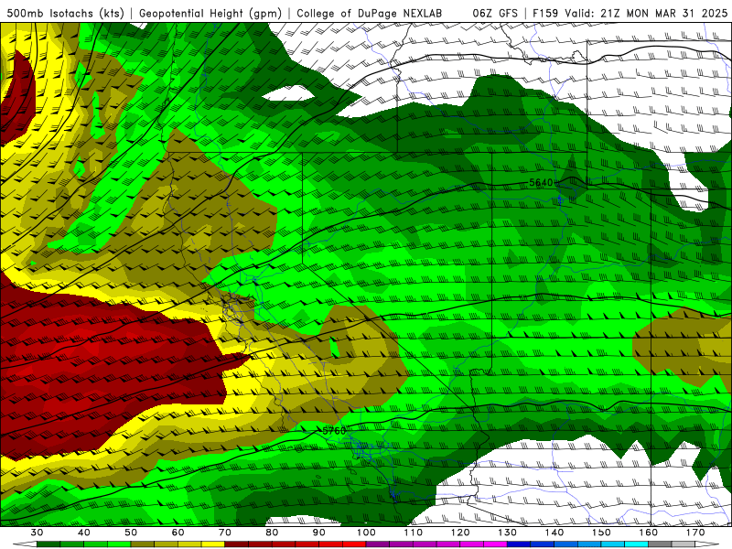Viewport: 732px width, 549px height.
Task: Select the yellow swatch left of 70 in legend
Action: tap(213, 544)
